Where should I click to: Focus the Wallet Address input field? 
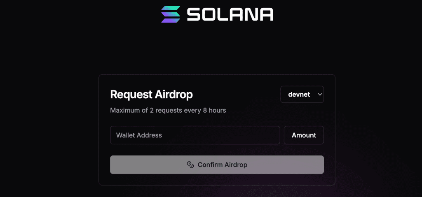[195, 135]
